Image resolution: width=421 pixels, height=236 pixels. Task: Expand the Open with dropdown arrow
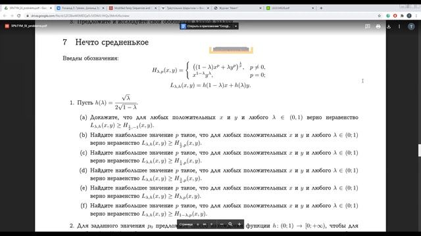tap(235, 26)
